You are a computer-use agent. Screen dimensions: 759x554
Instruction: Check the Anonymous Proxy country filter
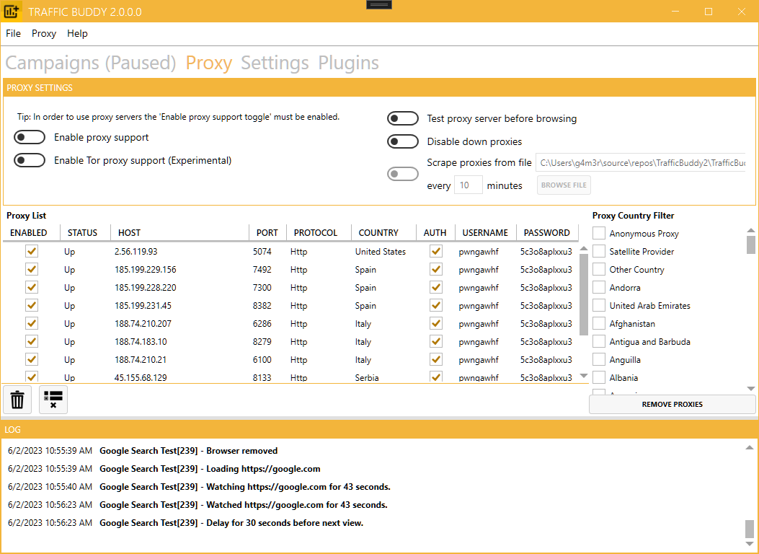pyautogui.click(x=599, y=234)
